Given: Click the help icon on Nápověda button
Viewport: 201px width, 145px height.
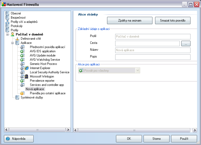Looking at the screenshot, I should click(8, 139).
